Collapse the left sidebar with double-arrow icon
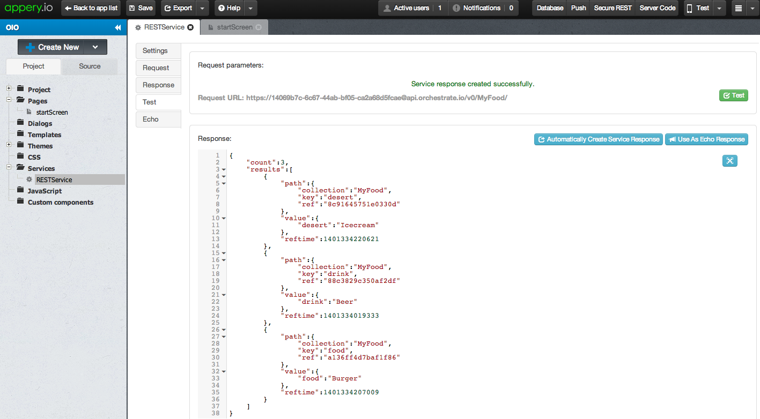Image resolution: width=760 pixels, height=419 pixels. [118, 27]
